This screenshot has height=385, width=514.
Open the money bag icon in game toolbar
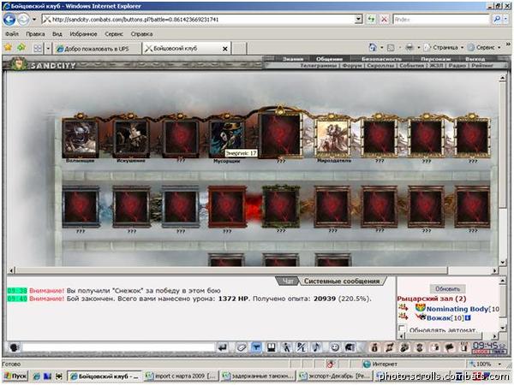(x=374, y=347)
